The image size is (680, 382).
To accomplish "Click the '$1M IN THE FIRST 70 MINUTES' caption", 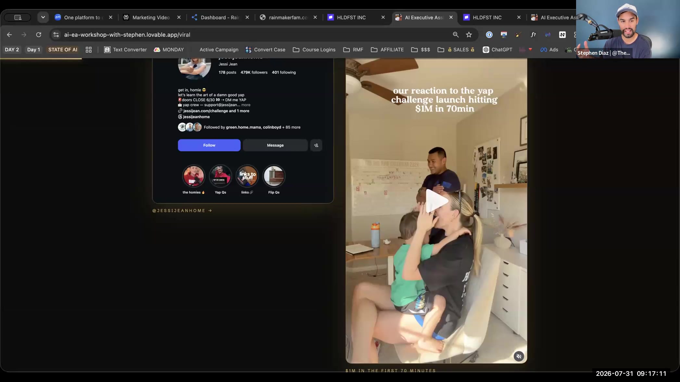I will pos(391,371).
